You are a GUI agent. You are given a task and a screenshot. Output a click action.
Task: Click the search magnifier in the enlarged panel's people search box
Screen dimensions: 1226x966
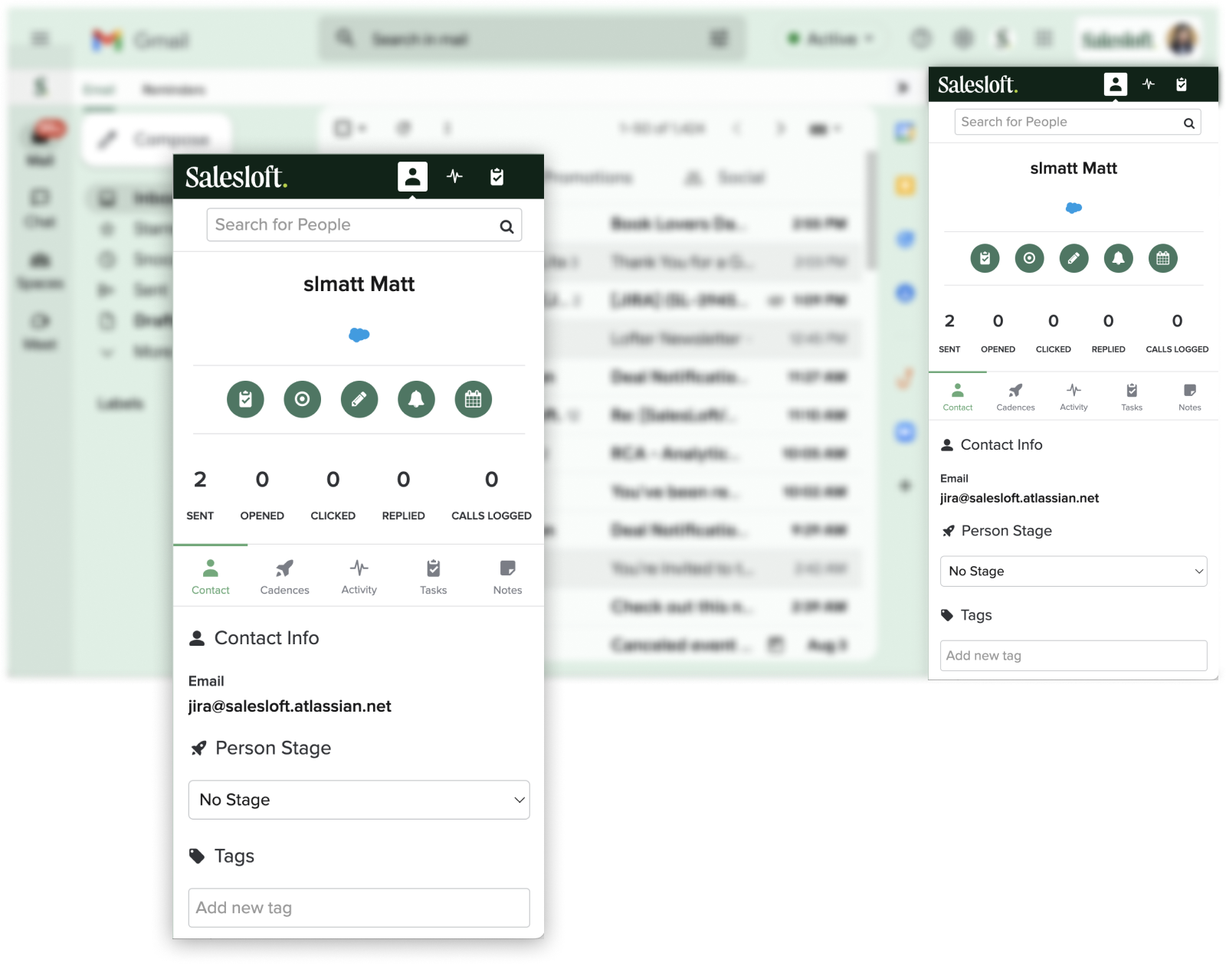click(506, 226)
